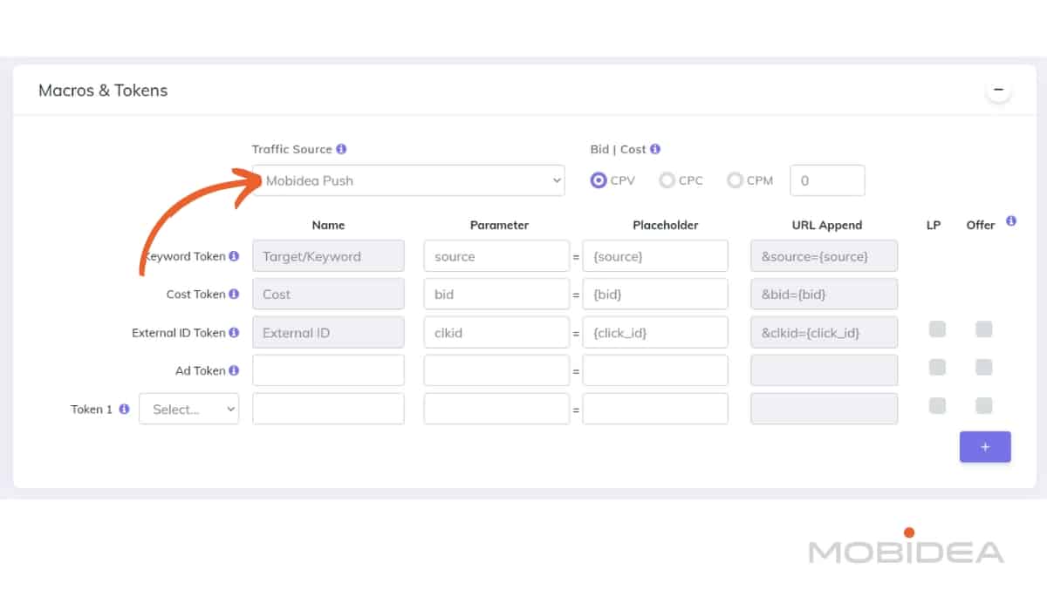Select CPC radio button
This screenshot has width=1047, height=610.
(667, 180)
